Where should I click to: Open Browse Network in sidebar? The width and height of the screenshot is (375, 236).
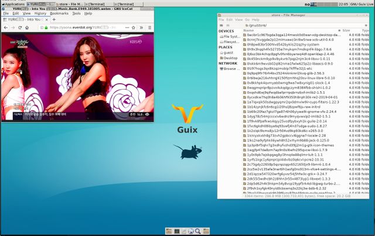coord(230,69)
